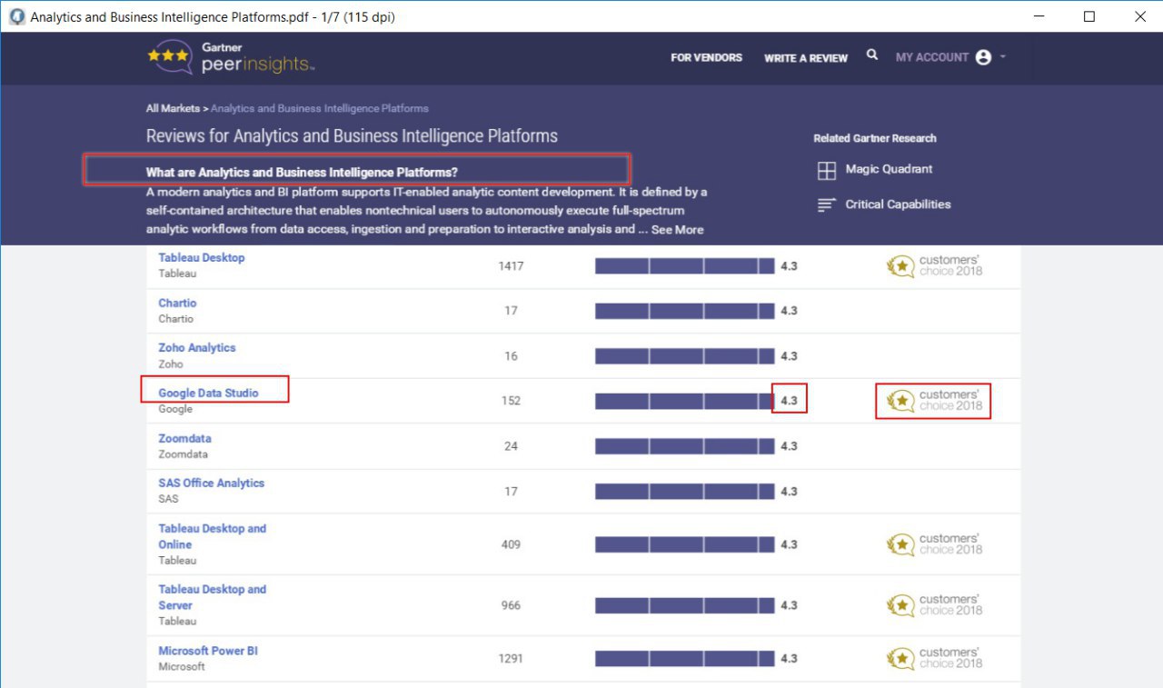Open the For Vendors menu item
This screenshot has width=1163, height=688.
click(706, 57)
